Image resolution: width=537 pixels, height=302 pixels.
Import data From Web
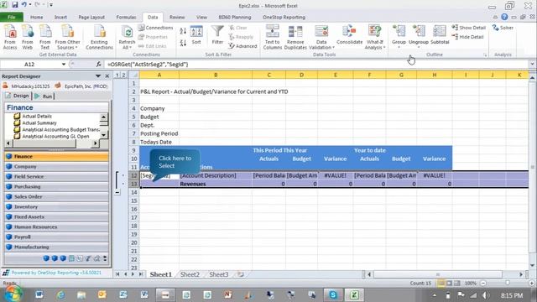(28, 37)
